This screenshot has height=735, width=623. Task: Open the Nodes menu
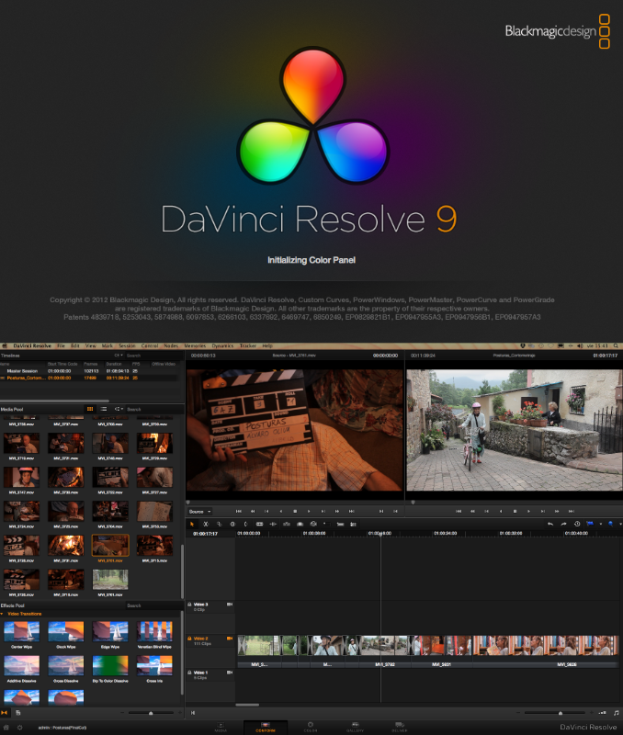click(171, 346)
